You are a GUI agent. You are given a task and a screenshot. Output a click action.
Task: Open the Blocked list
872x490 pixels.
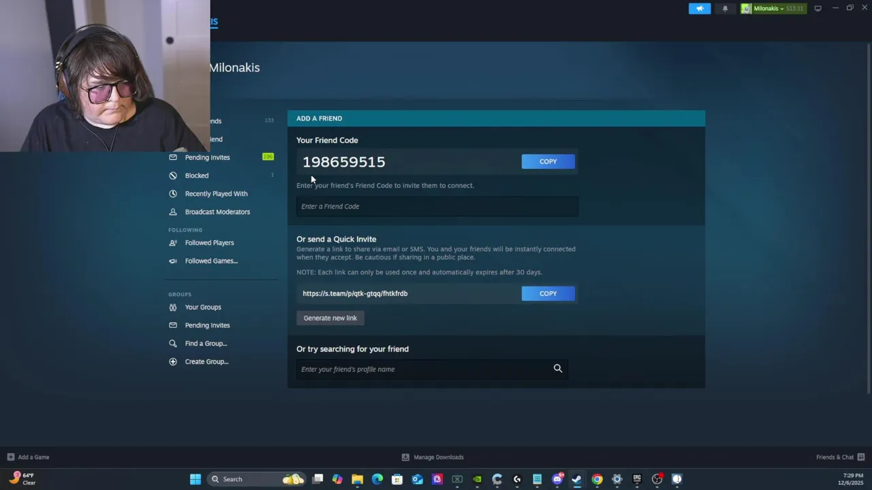[197, 176]
